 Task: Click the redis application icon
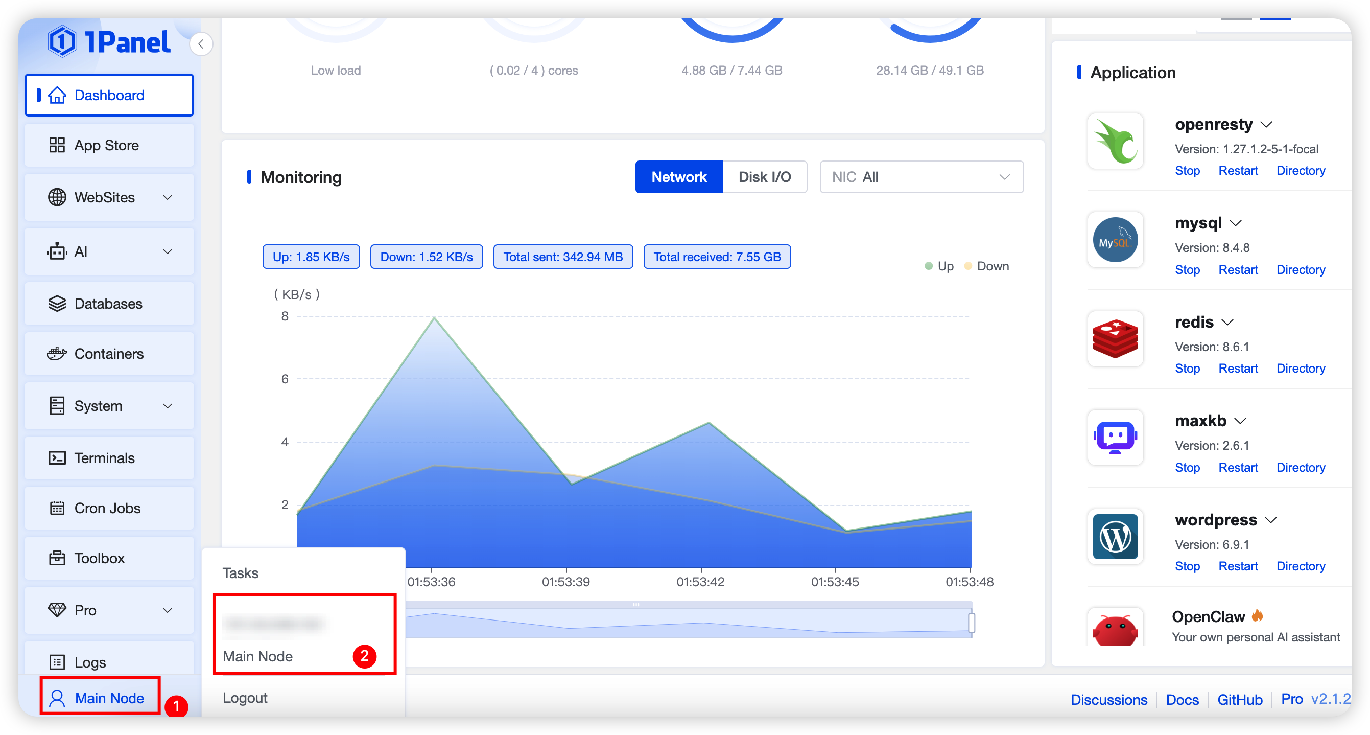point(1115,339)
